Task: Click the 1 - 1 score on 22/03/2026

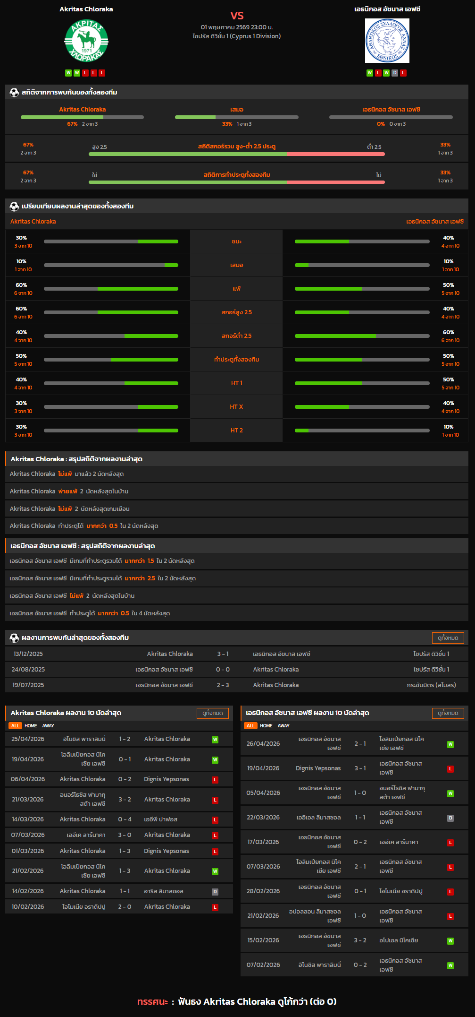Action: tap(360, 818)
